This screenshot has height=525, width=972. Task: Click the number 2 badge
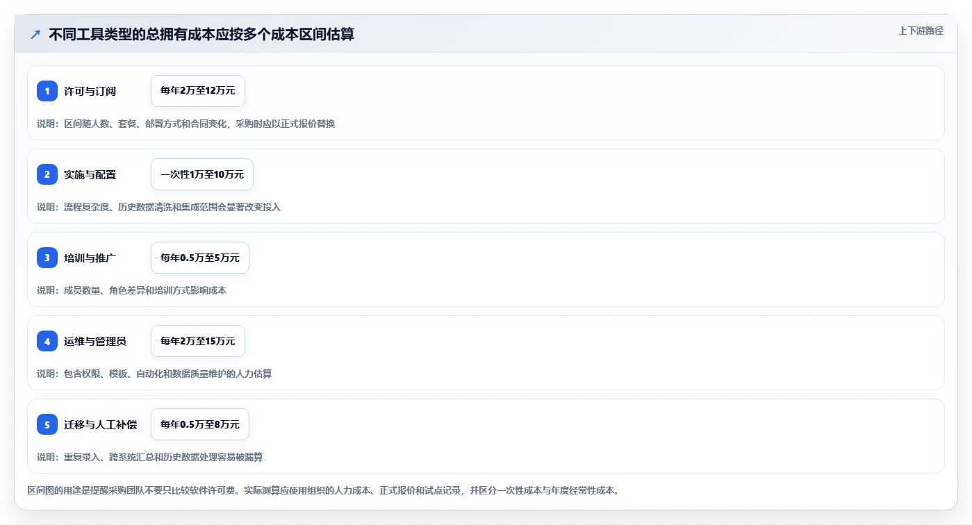47,174
